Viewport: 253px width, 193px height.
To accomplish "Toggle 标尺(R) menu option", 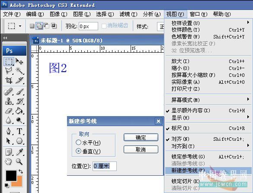I will 208,128.
